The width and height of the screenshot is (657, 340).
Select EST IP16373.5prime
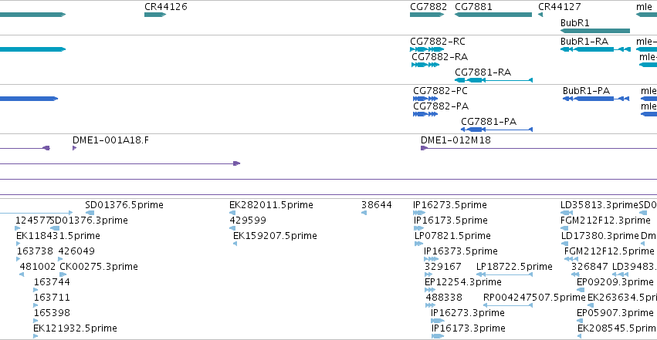[431, 259]
